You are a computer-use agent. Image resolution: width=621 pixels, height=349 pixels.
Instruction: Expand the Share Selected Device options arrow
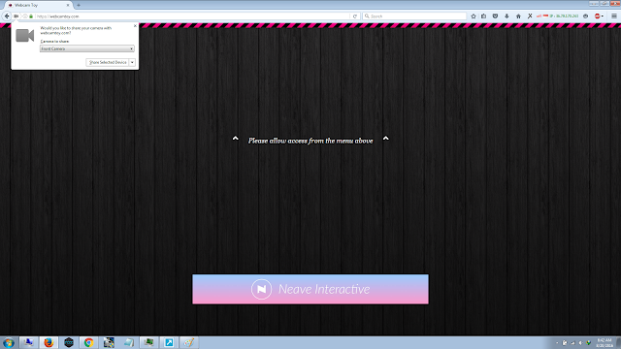pos(132,62)
